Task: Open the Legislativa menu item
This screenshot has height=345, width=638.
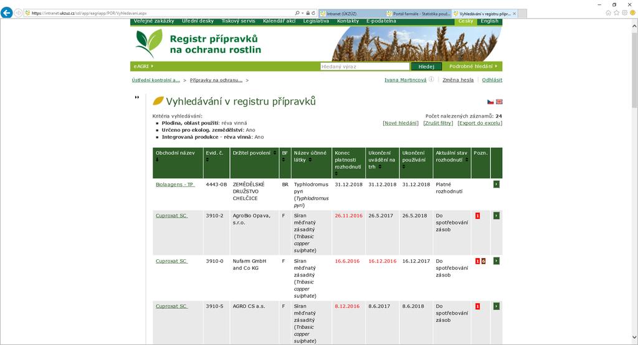Action: (316, 21)
